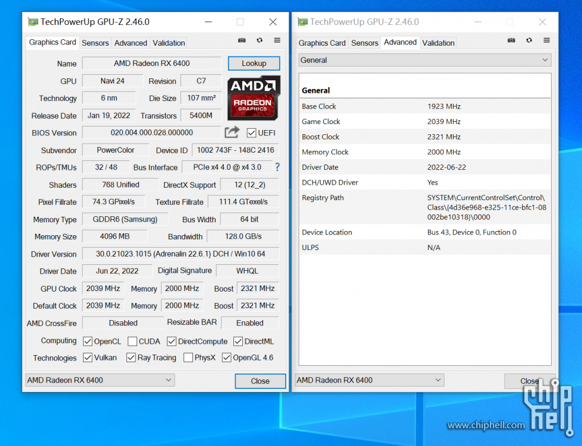Click the BIOS Version field
The height and width of the screenshot is (446, 582).
pos(151,132)
